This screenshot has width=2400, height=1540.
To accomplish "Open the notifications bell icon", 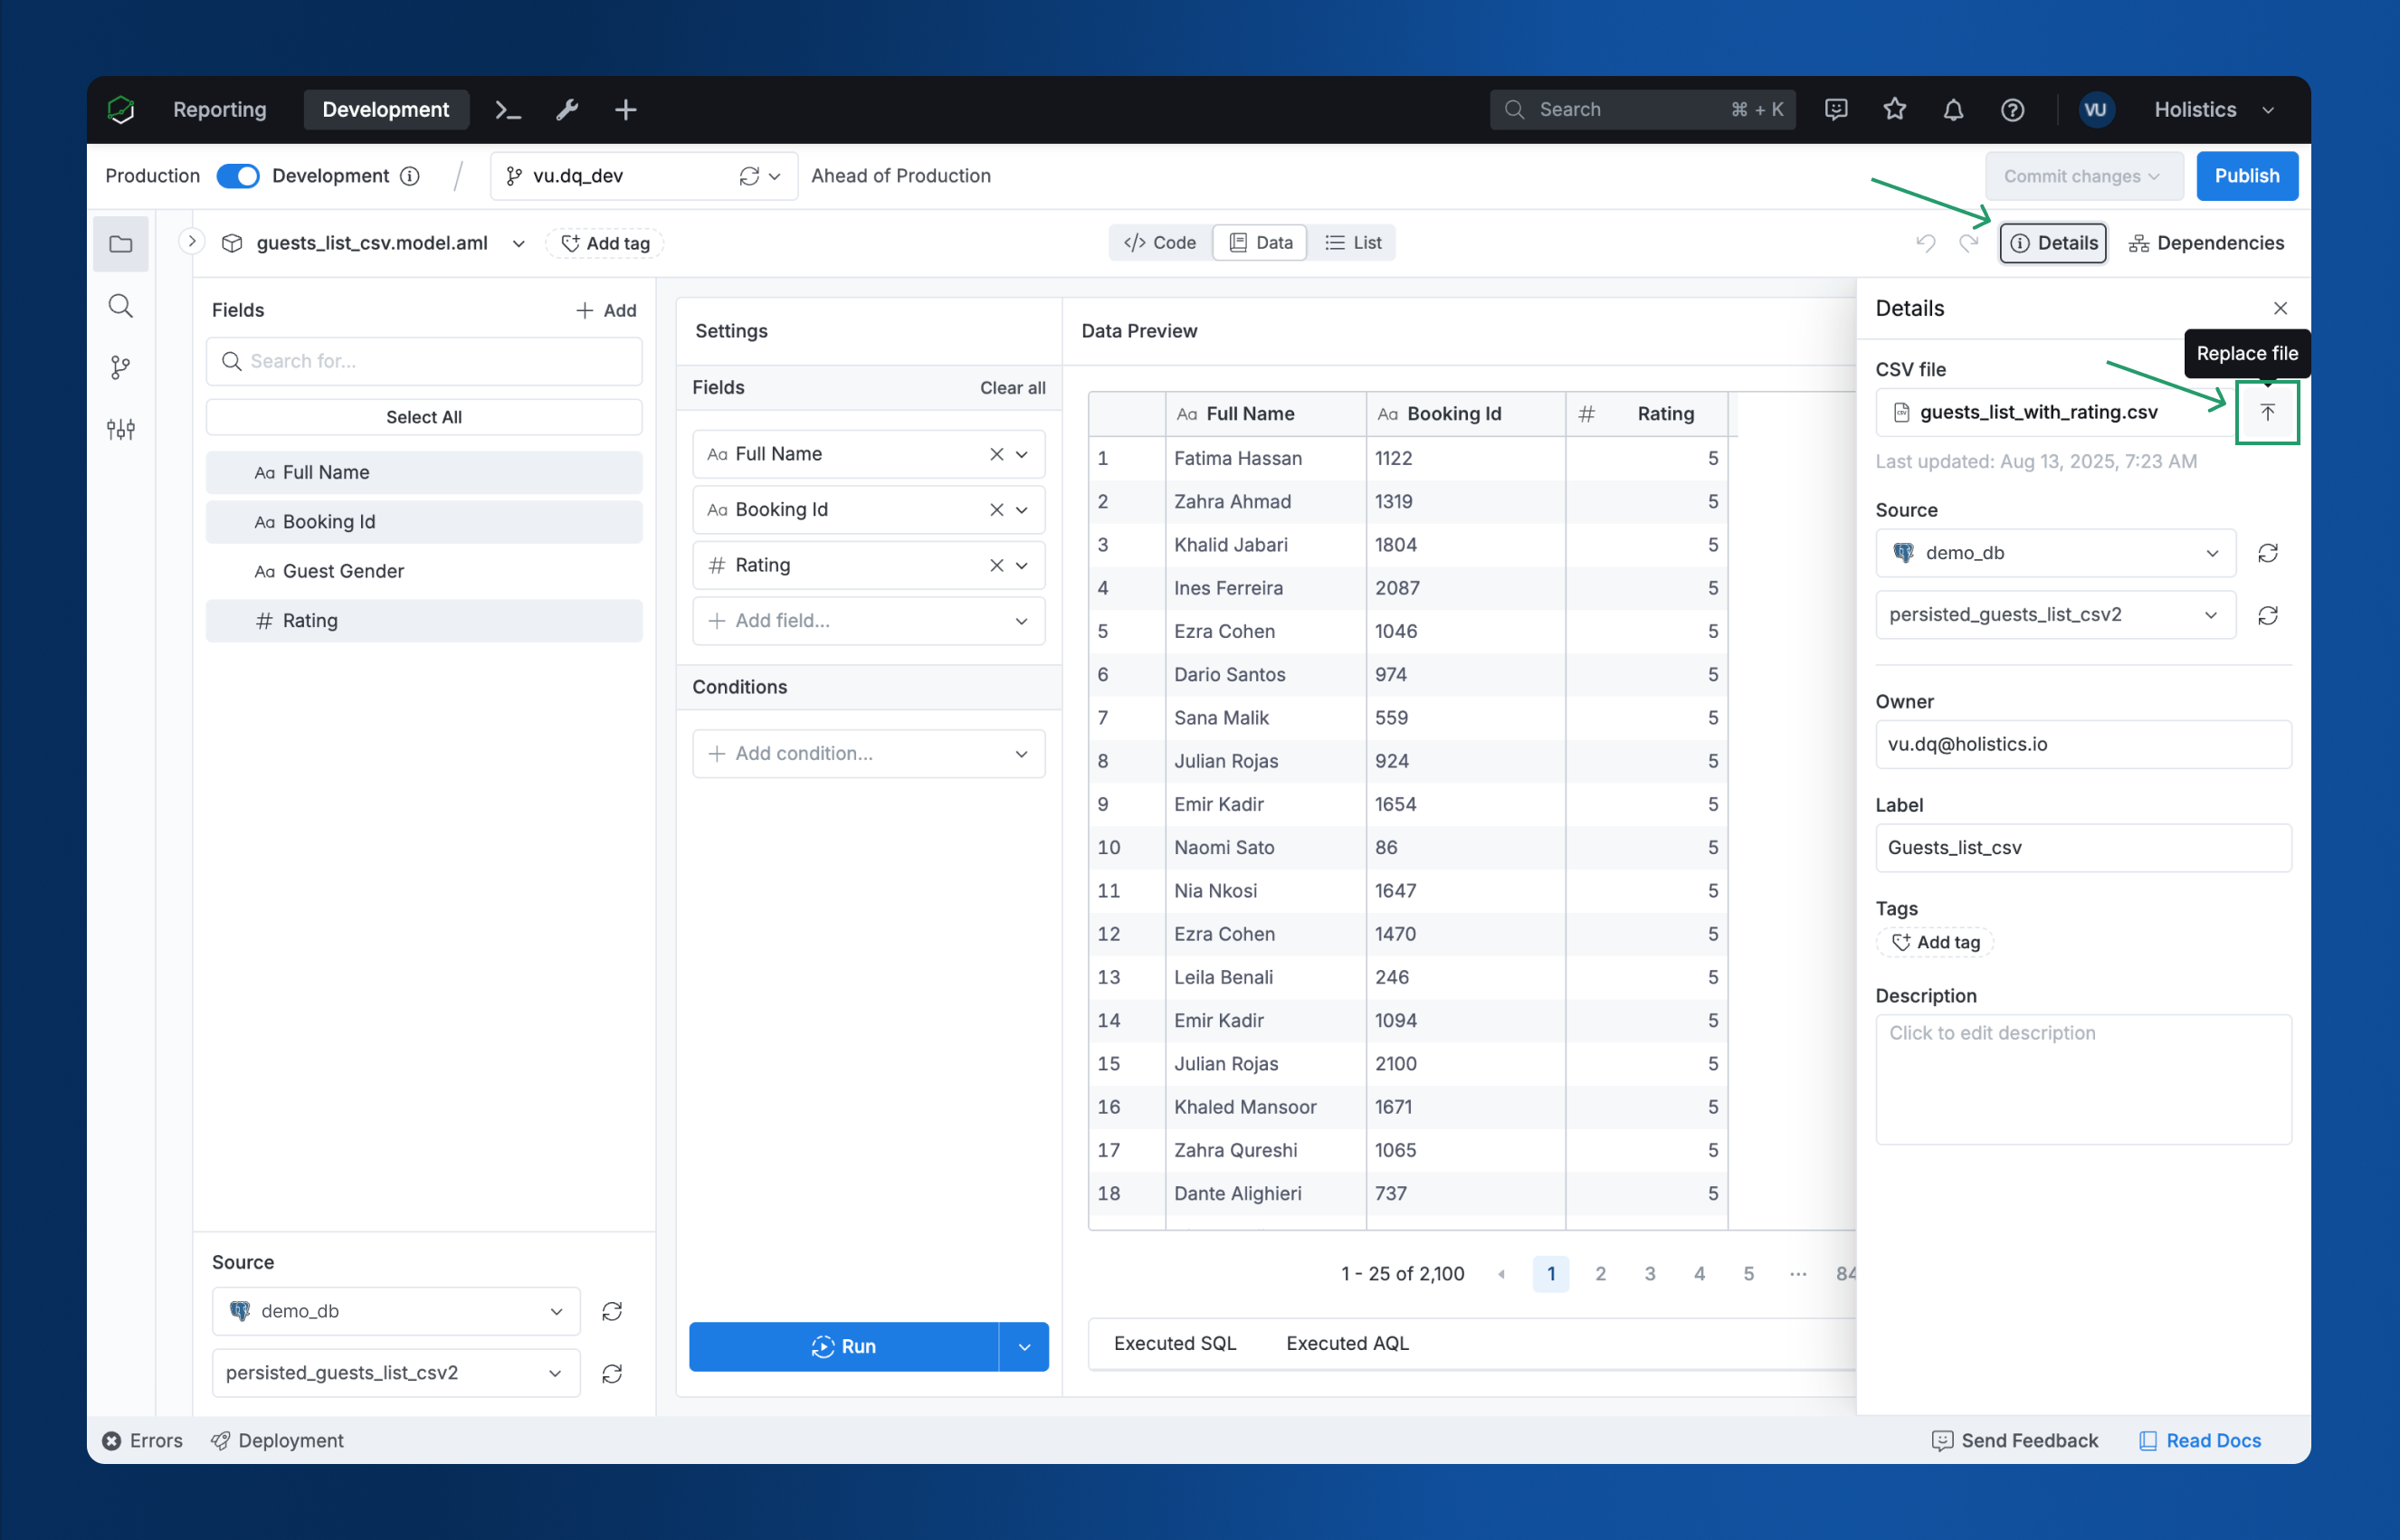I will pyautogui.click(x=1952, y=110).
